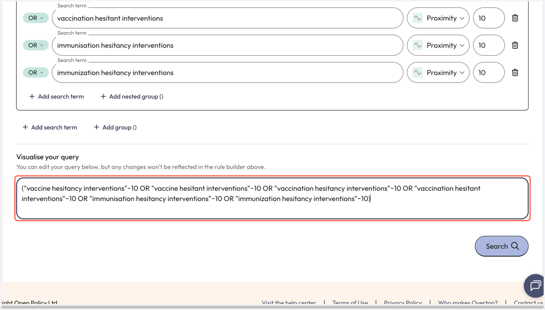The image size is (545, 310).
Task: Edit proximity value for immunization hesitancy row
Action: click(x=489, y=73)
